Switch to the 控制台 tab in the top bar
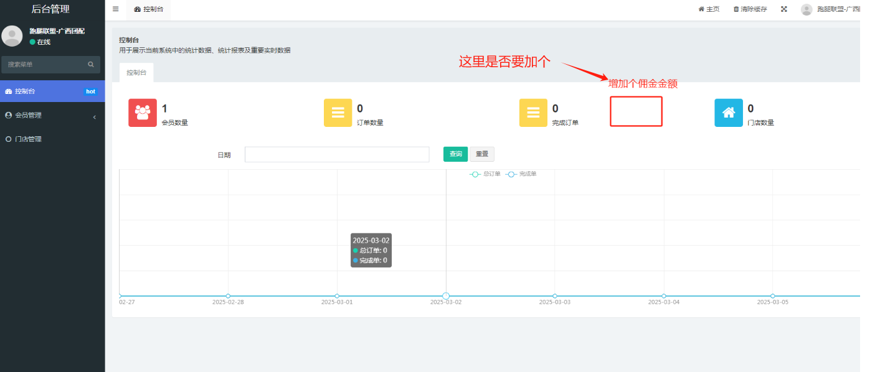Viewport: 885px width, 372px height. coord(148,9)
